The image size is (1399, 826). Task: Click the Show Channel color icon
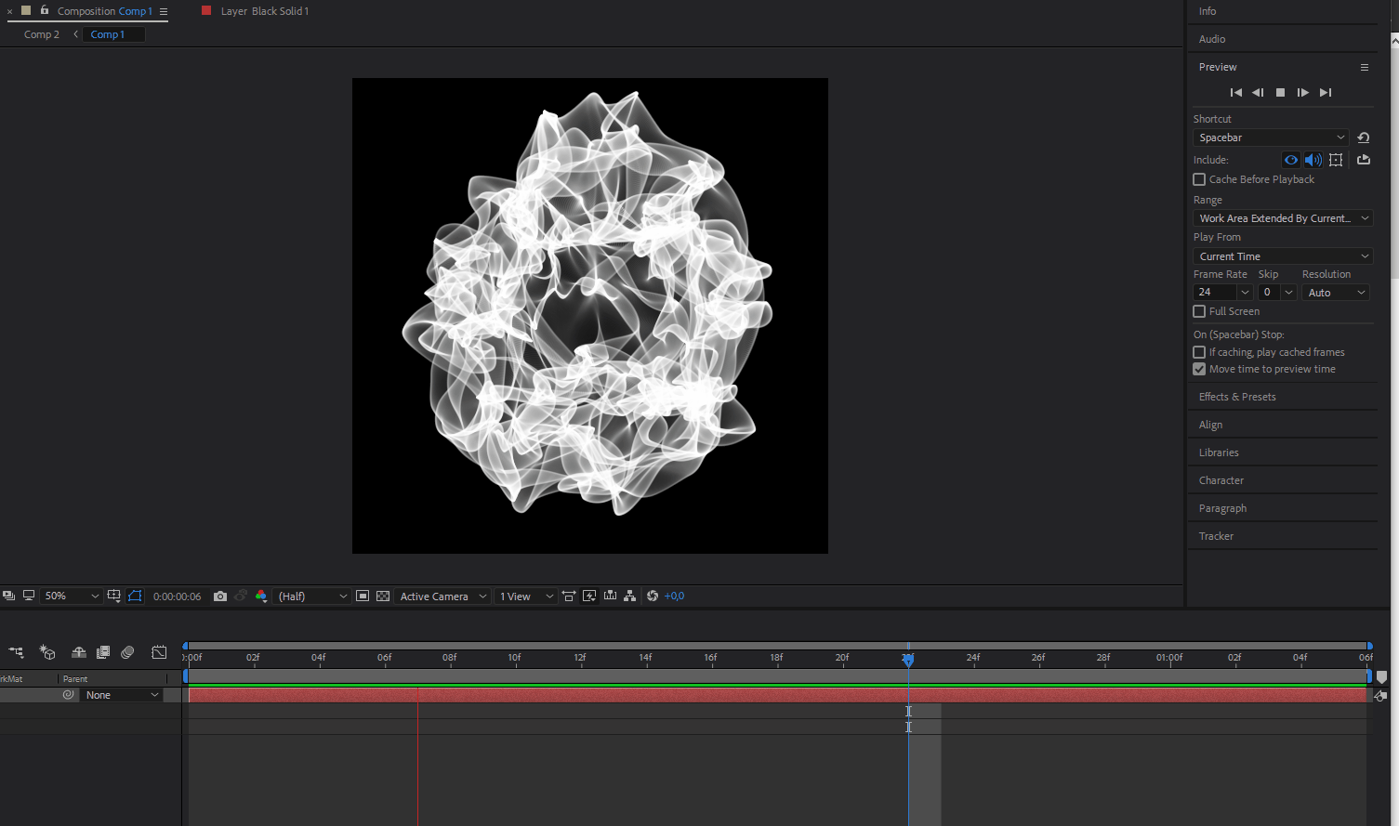pos(261,597)
